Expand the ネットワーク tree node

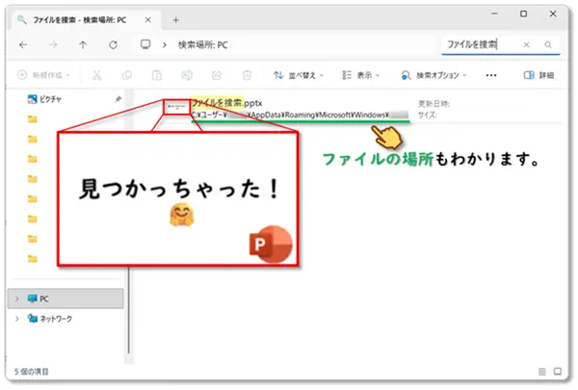pos(16,319)
